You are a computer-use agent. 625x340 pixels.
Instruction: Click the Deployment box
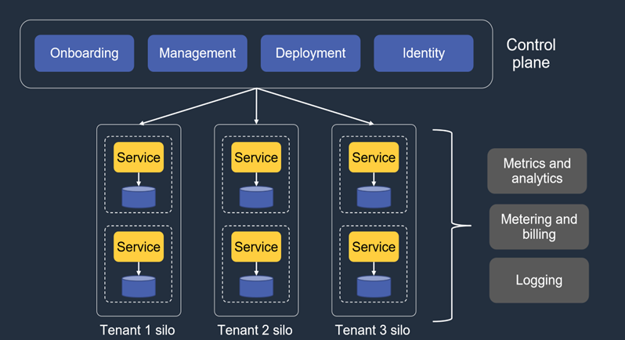coord(310,53)
